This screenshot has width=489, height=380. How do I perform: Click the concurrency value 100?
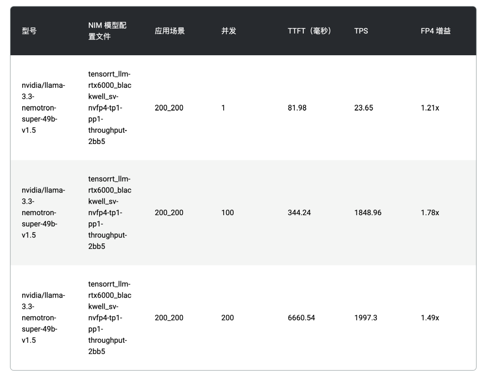(x=227, y=213)
